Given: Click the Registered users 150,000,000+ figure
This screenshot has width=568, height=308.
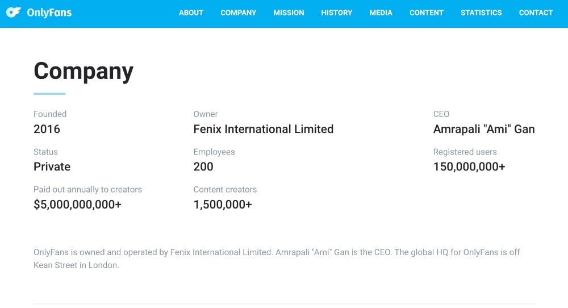Looking at the screenshot, I should tap(469, 167).
